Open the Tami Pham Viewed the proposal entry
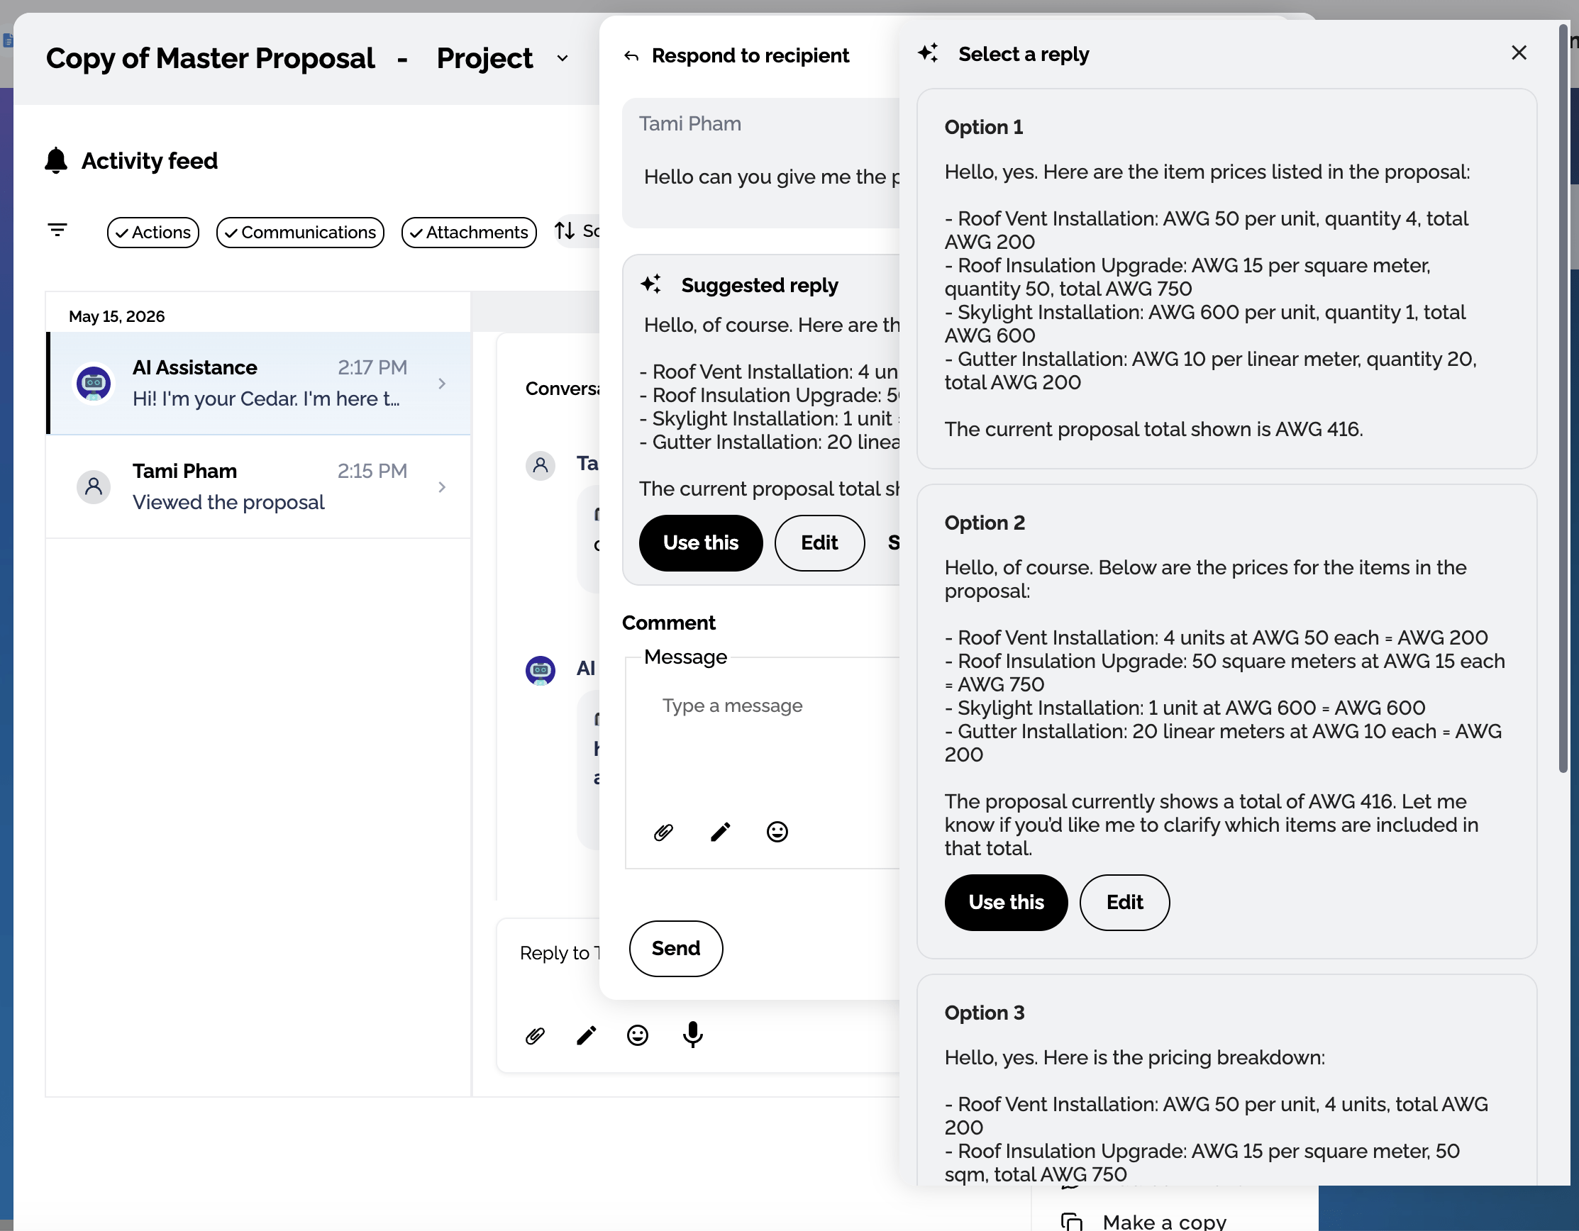Image resolution: width=1579 pixels, height=1231 pixels. click(x=259, y=486)
